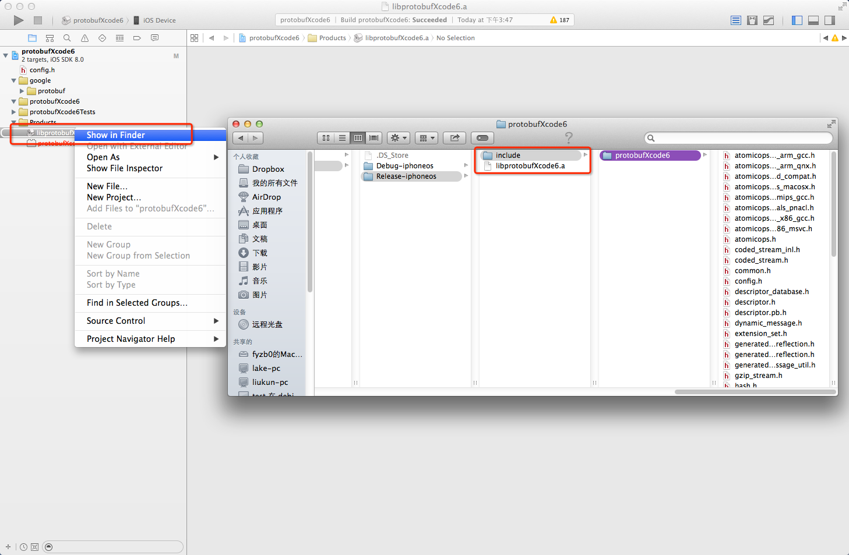Open the Finder action gear menu
Image resolution: width=849 pixels, height=555 pixels.
click(x=399, y=138)
